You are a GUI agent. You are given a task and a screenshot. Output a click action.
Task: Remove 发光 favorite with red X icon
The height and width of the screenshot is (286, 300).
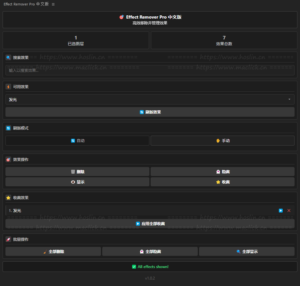tap(289, 211)
